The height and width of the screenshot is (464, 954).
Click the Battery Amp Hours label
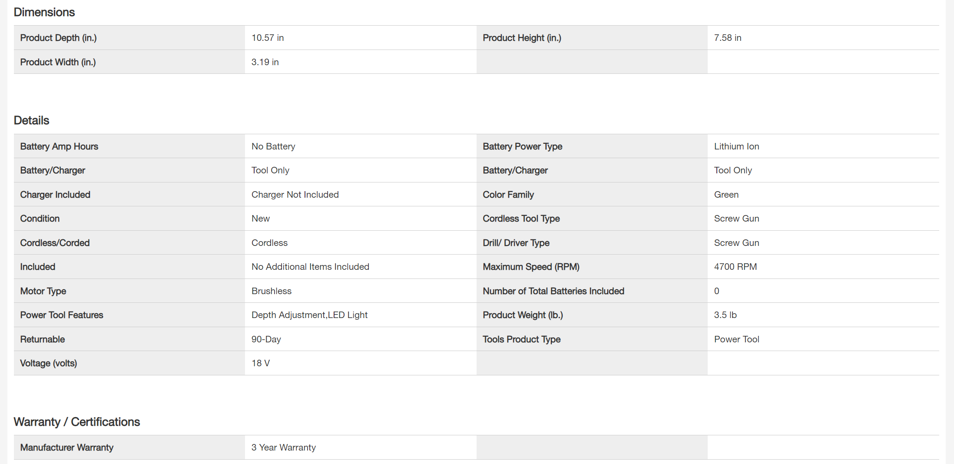59,146
